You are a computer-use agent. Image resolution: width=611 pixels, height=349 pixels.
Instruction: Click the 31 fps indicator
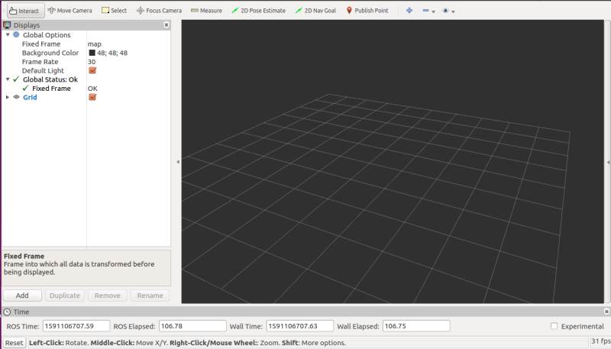tap(600, 341)
